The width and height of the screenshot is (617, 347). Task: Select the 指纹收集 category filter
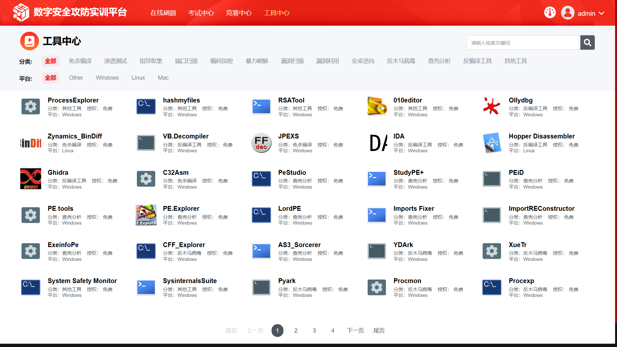(x=151, y=61)
